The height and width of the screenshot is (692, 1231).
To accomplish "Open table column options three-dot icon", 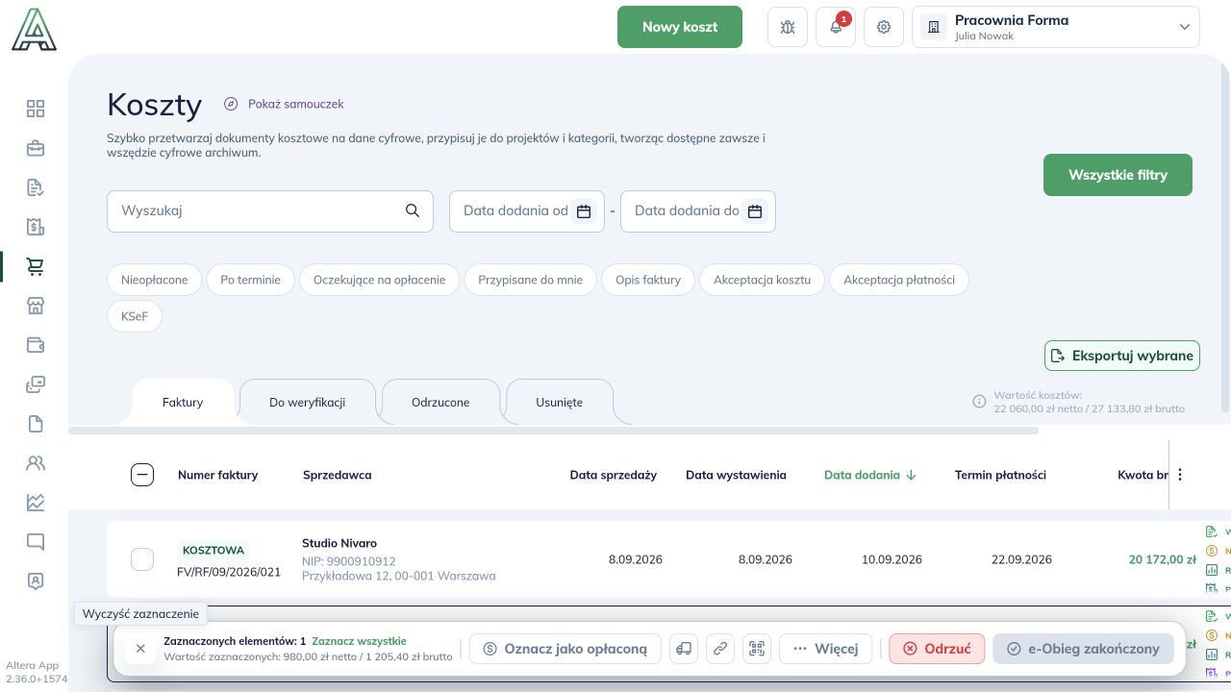I will 1180,475.
